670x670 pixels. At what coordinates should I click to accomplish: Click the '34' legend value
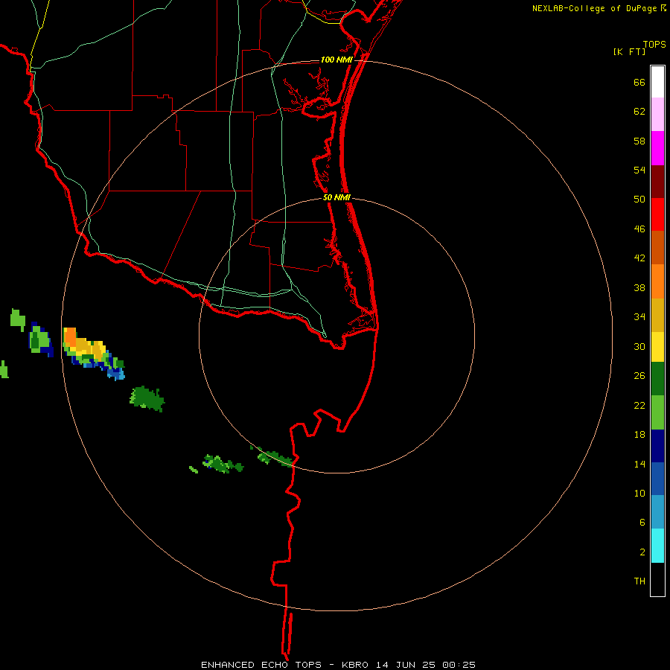639,316
